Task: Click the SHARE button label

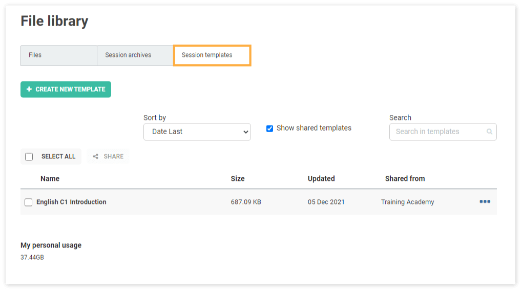Action: point(114,156)
